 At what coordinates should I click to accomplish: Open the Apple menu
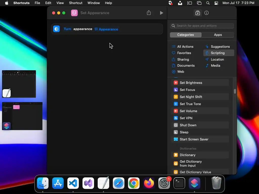click(x=7, y=3)
